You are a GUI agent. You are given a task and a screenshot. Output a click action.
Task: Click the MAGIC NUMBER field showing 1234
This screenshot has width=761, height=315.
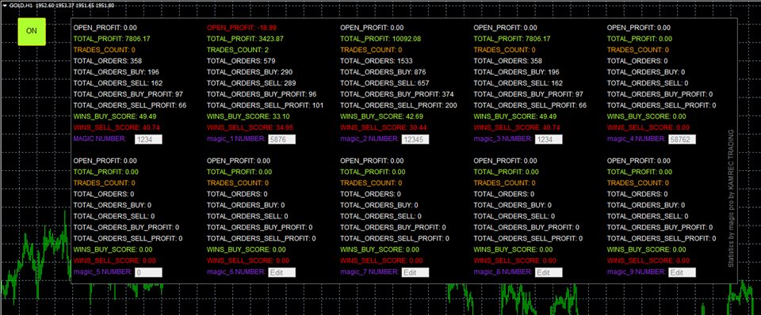click(148, 139)
